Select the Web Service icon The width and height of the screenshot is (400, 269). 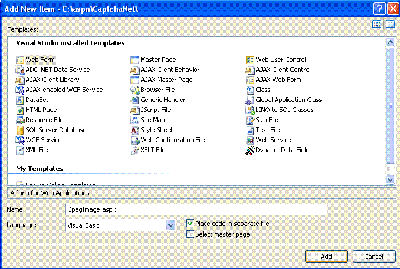[250, 140]
